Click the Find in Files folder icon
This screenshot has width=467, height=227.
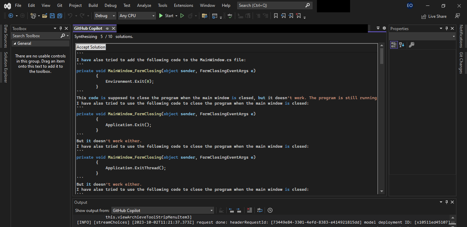tap(204, 16)
